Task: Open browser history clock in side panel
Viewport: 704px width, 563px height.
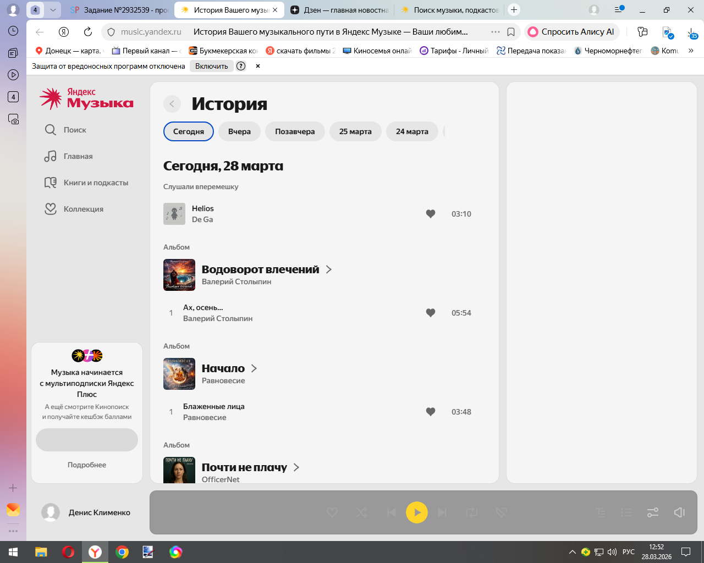Action: (x=13, y=31)
